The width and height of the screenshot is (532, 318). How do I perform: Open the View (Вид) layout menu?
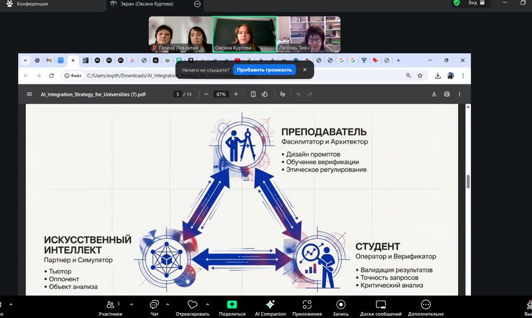tap(476, 4)
